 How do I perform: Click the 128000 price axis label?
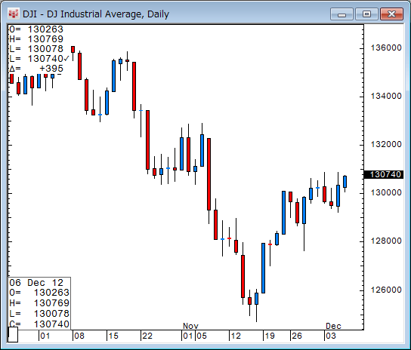tap(386, 241)
